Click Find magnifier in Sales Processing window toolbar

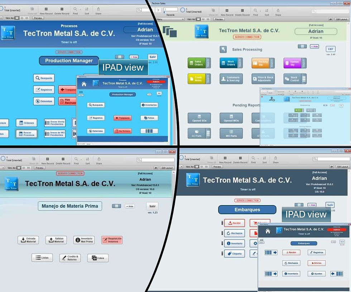point(255,10)
